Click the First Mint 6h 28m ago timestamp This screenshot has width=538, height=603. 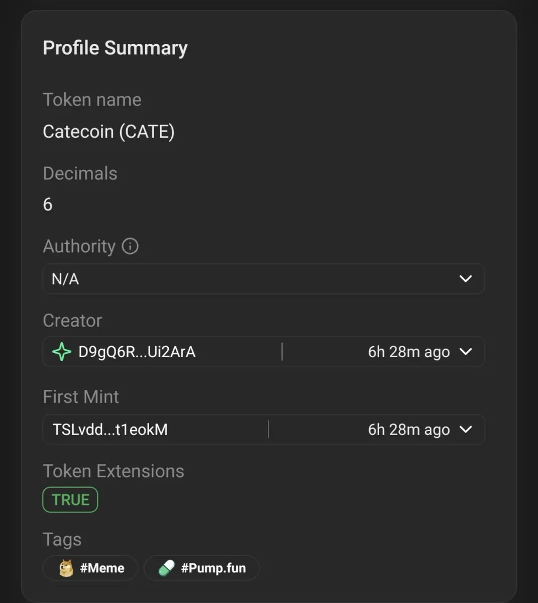click(x=409, y=430)
